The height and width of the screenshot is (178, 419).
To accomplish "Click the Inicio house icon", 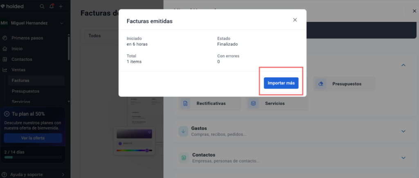I will tap(5, 49).
